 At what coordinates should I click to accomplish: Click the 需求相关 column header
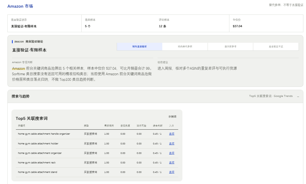click(109, 126)
